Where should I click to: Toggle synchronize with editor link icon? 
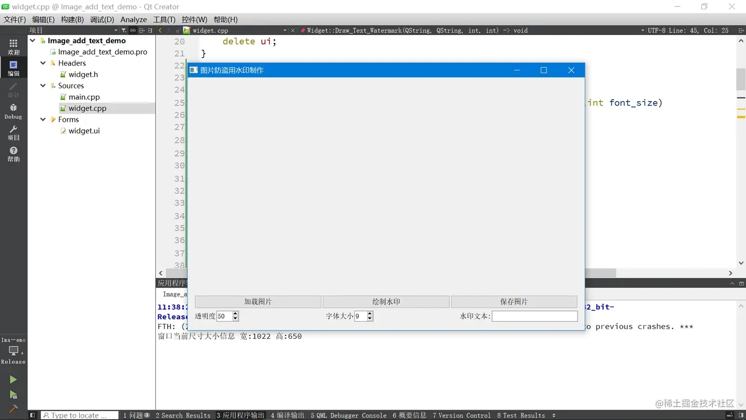coord(133,30)
